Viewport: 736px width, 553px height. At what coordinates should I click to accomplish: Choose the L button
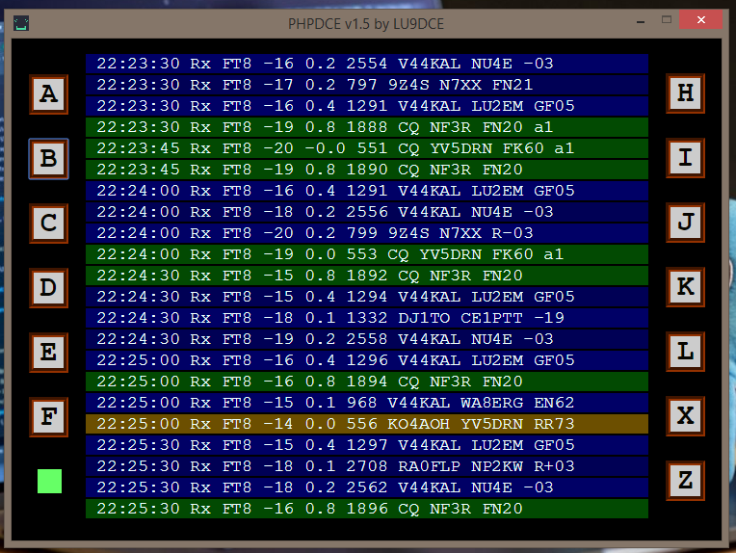click(x=685, y=351)
